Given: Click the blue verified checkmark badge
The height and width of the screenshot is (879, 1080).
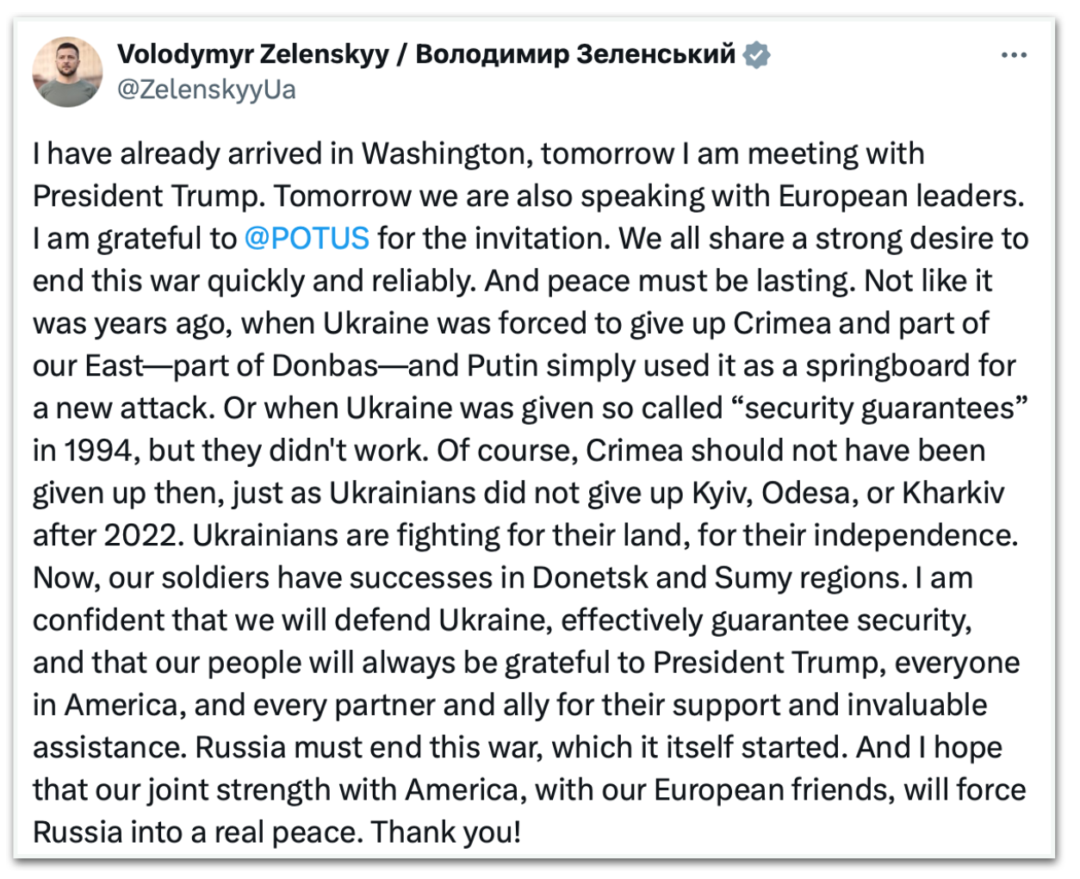Looking at the screenshot, I should point(756,54).
